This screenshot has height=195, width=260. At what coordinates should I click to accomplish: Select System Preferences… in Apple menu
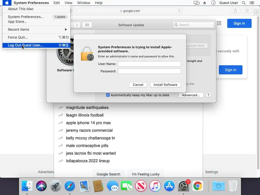[37, 17]
